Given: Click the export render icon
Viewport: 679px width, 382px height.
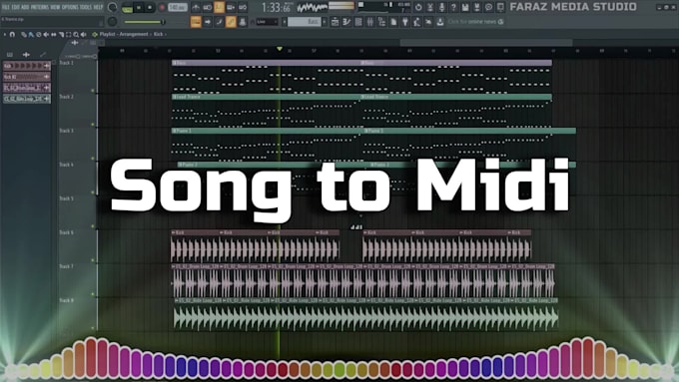Looking at the screenshot, I should [x=476, y=7].
